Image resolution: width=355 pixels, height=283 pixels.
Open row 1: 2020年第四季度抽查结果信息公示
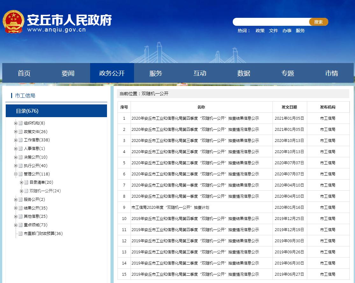click(195, 118)
